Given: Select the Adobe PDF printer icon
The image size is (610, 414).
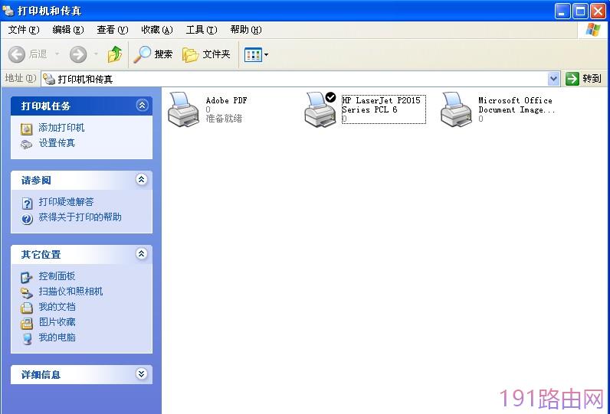Looking at the screenshot, I should pyautogui.click(x=183, y=109).
